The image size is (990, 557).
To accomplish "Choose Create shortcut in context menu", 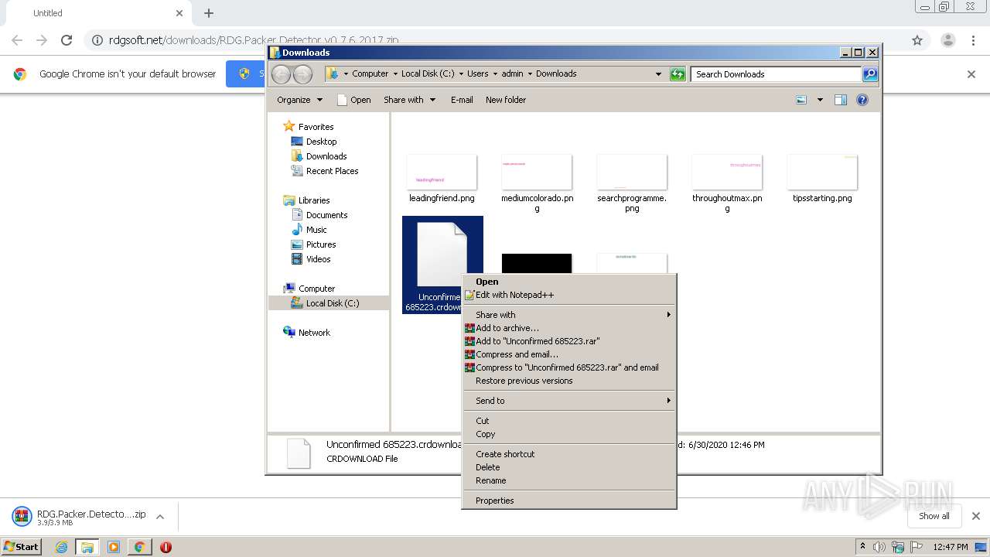I will tap(569, 454).
